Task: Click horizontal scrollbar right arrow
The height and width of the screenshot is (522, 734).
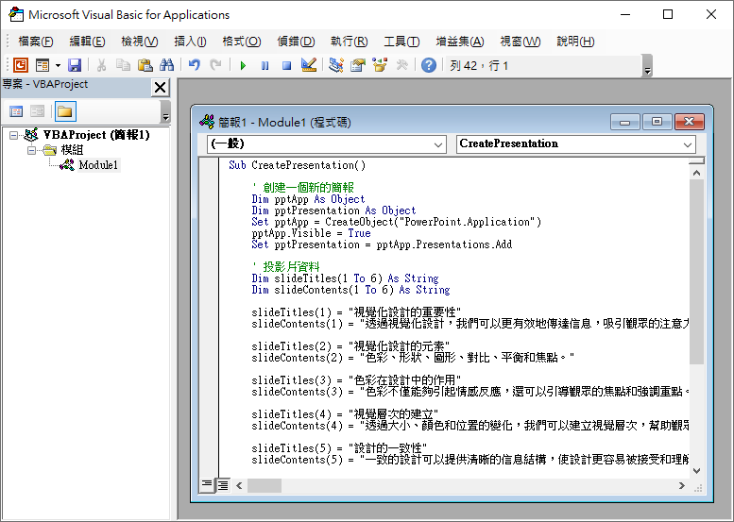Action: coord(682,485)
